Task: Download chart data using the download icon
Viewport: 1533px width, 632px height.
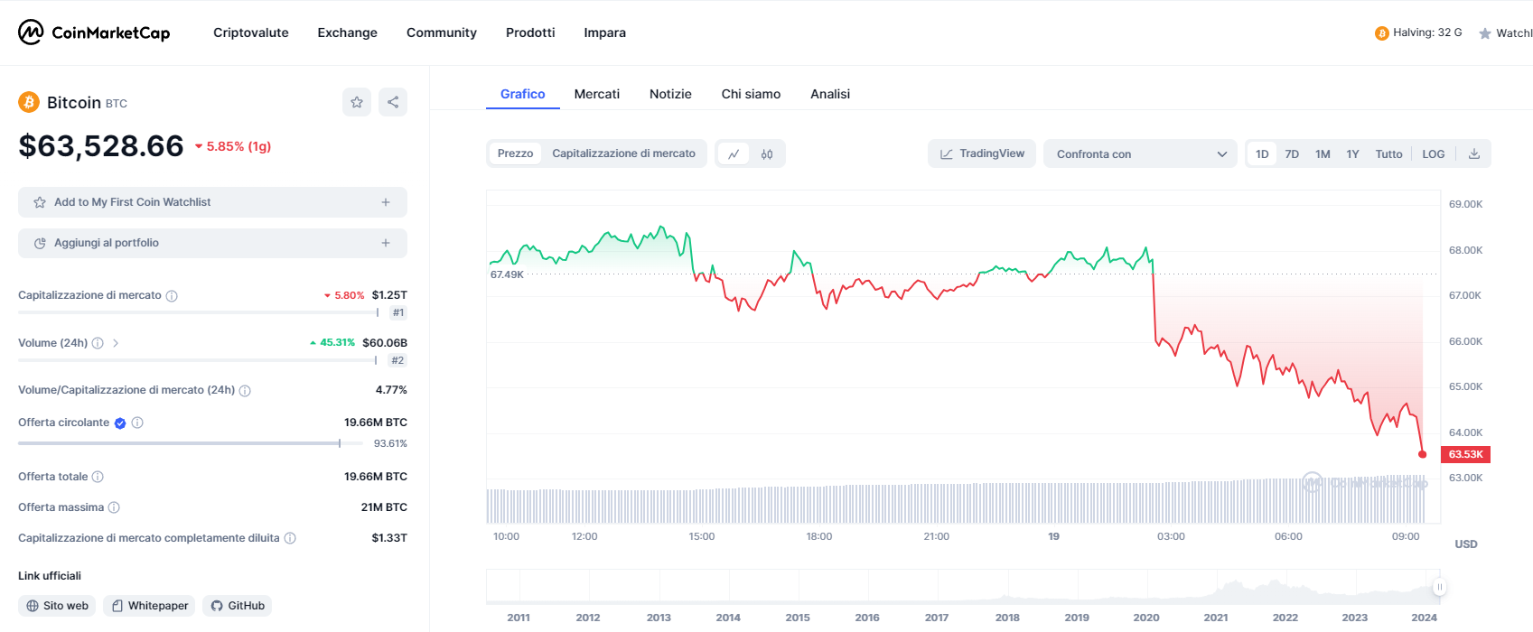Action: click(1474, 153)
